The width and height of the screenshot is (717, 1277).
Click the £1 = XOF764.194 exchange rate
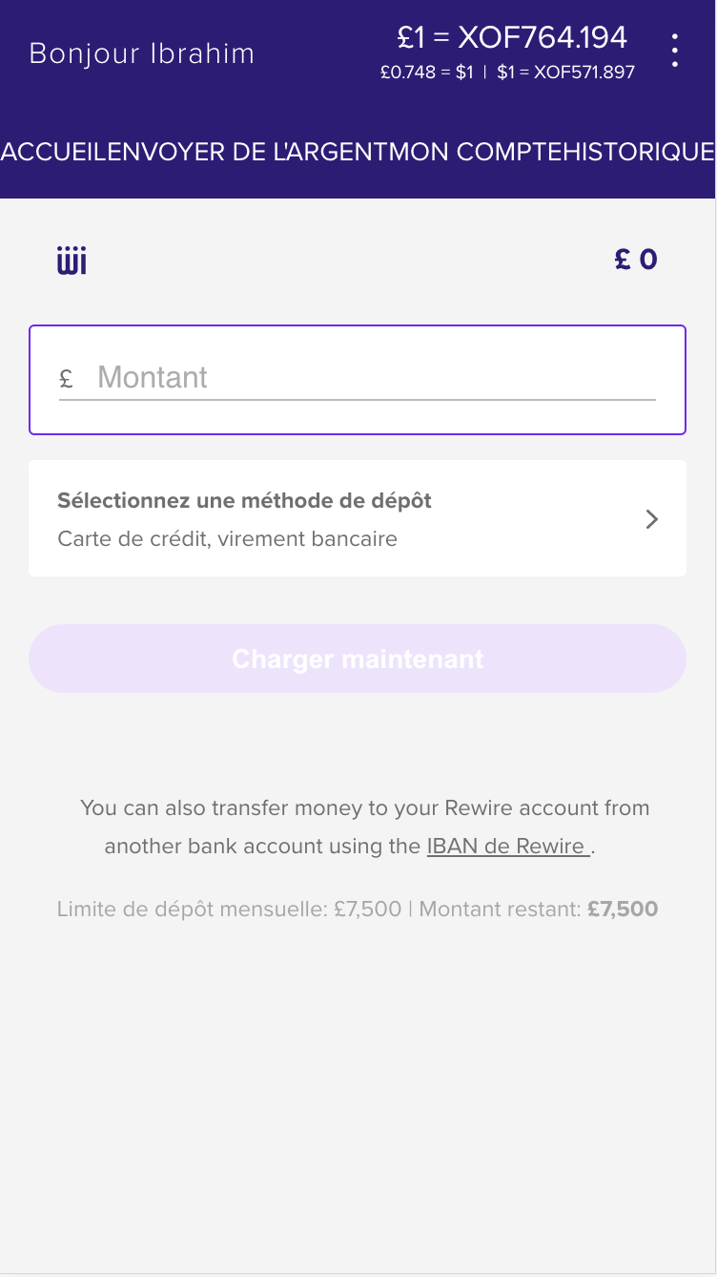[512, 38]
